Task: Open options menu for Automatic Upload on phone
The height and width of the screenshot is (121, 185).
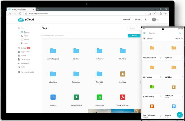Action: [x=160, y=58]
